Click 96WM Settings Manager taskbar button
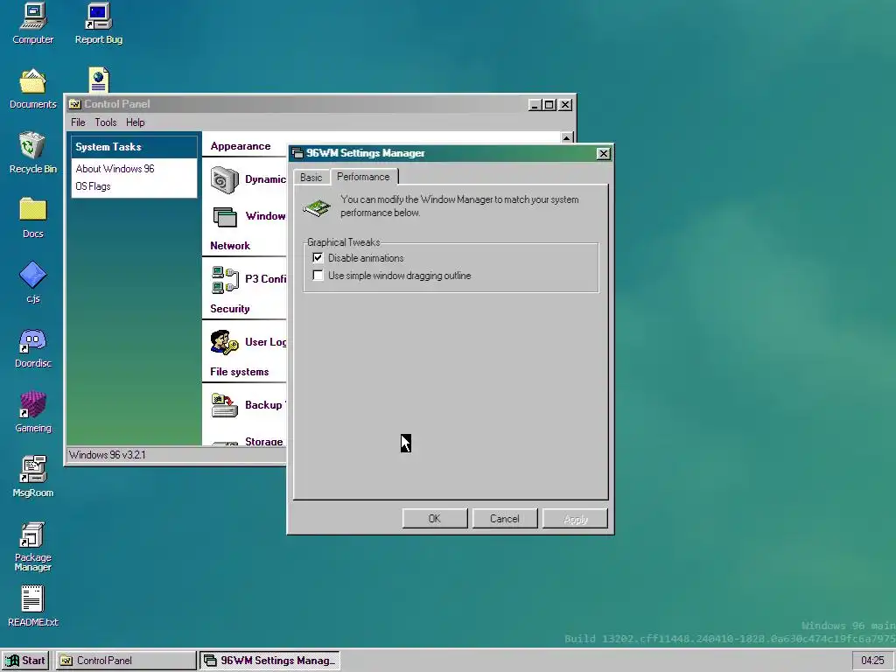Image resolution: width=896 pixels, height=672 pixels. pos(269,660)
